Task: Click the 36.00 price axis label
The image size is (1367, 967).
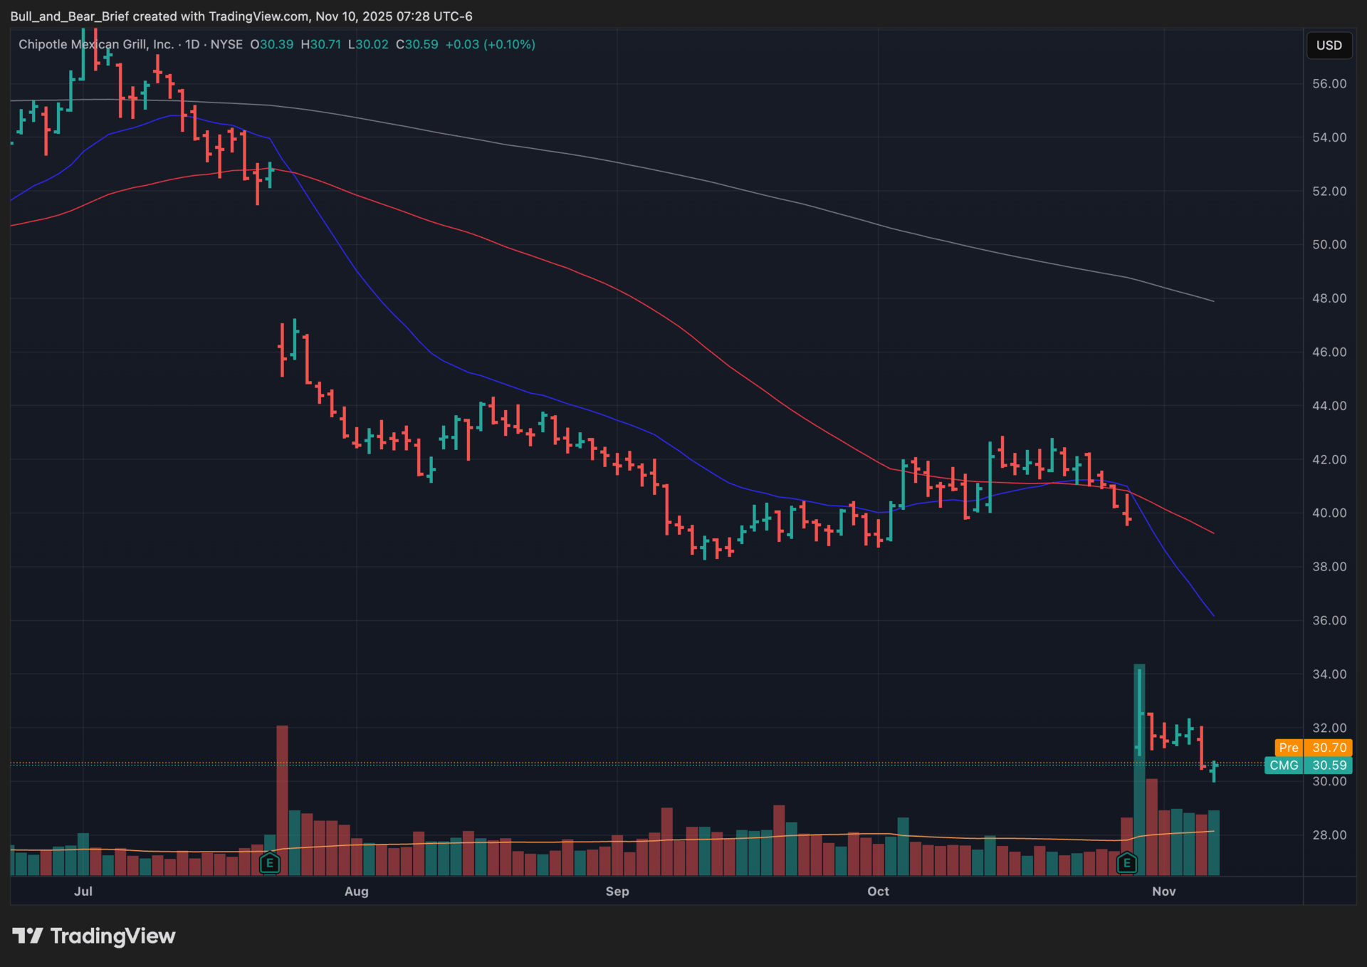Action: [1329, 620]
